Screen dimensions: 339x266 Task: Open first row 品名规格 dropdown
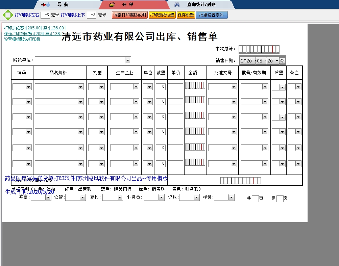[x=80, y=87]
